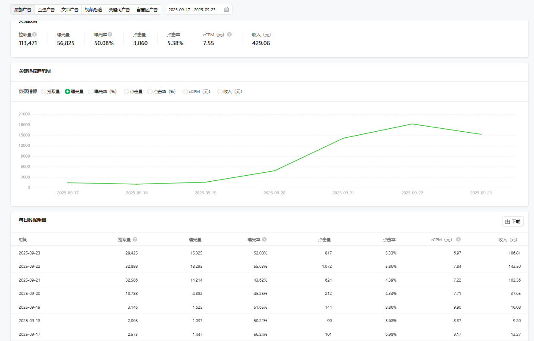Image resolution: width=534 pixels, height=341 pixels.
Task: Click the 9.90 eCPM cell
Action: 457,307
